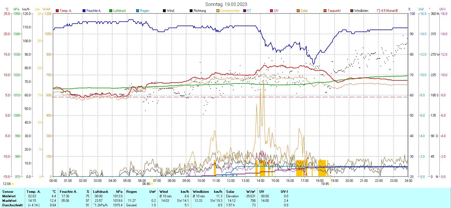Click the brown Windböen legend square
Screen dimensions: 451x208
pyautogui.click(x=352, y=11)
